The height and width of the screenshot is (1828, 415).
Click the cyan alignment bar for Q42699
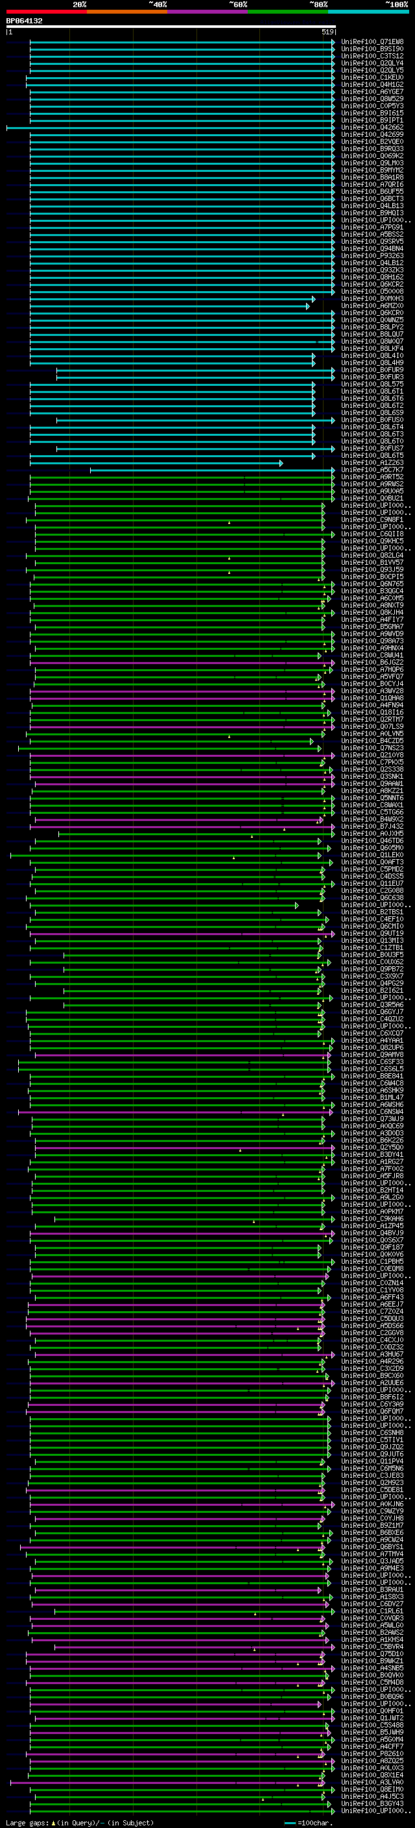tap(182, 135)
